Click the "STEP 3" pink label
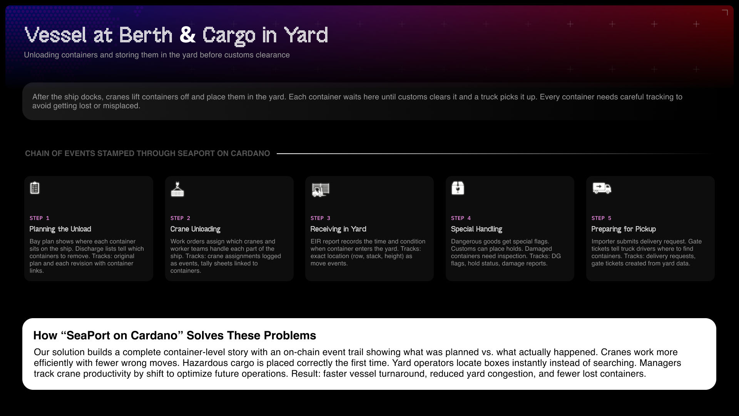The height and width of the screenshot is (416, 739). click(x=320, y=218)
